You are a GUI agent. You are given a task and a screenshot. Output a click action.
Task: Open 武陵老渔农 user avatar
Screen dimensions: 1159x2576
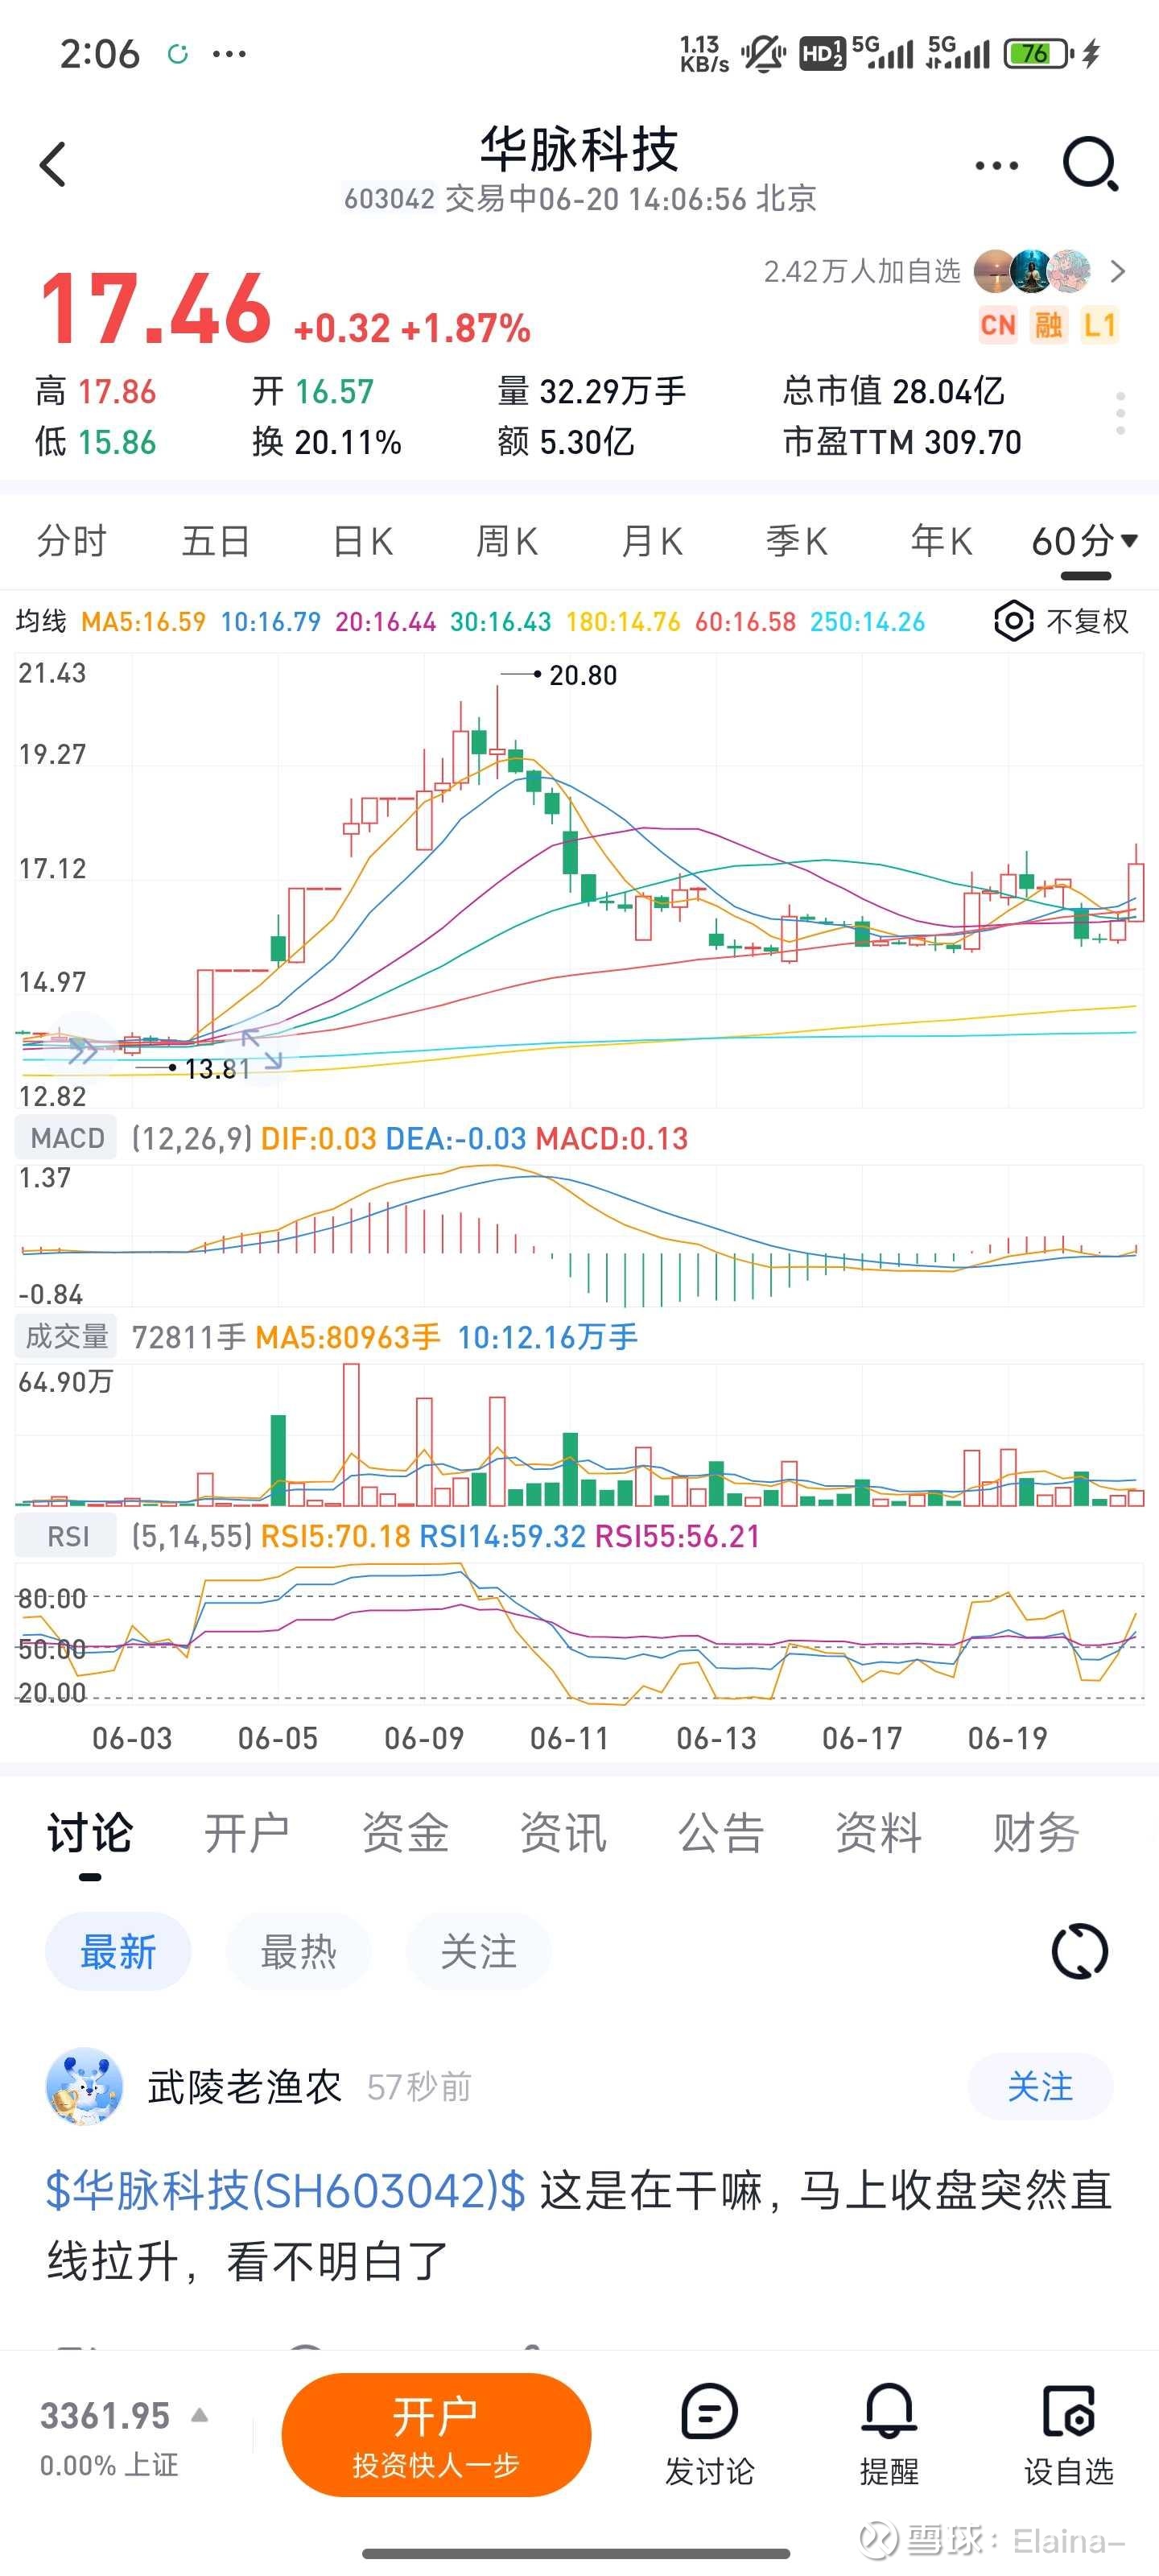pos(85,2087)
